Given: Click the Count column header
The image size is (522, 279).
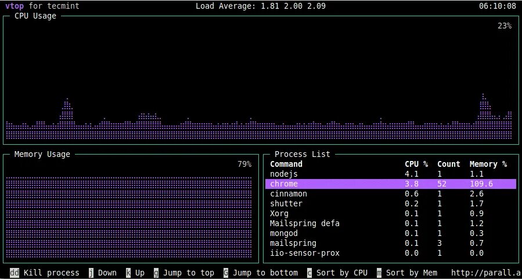Looking at the screenshot, I should point(448,164).
